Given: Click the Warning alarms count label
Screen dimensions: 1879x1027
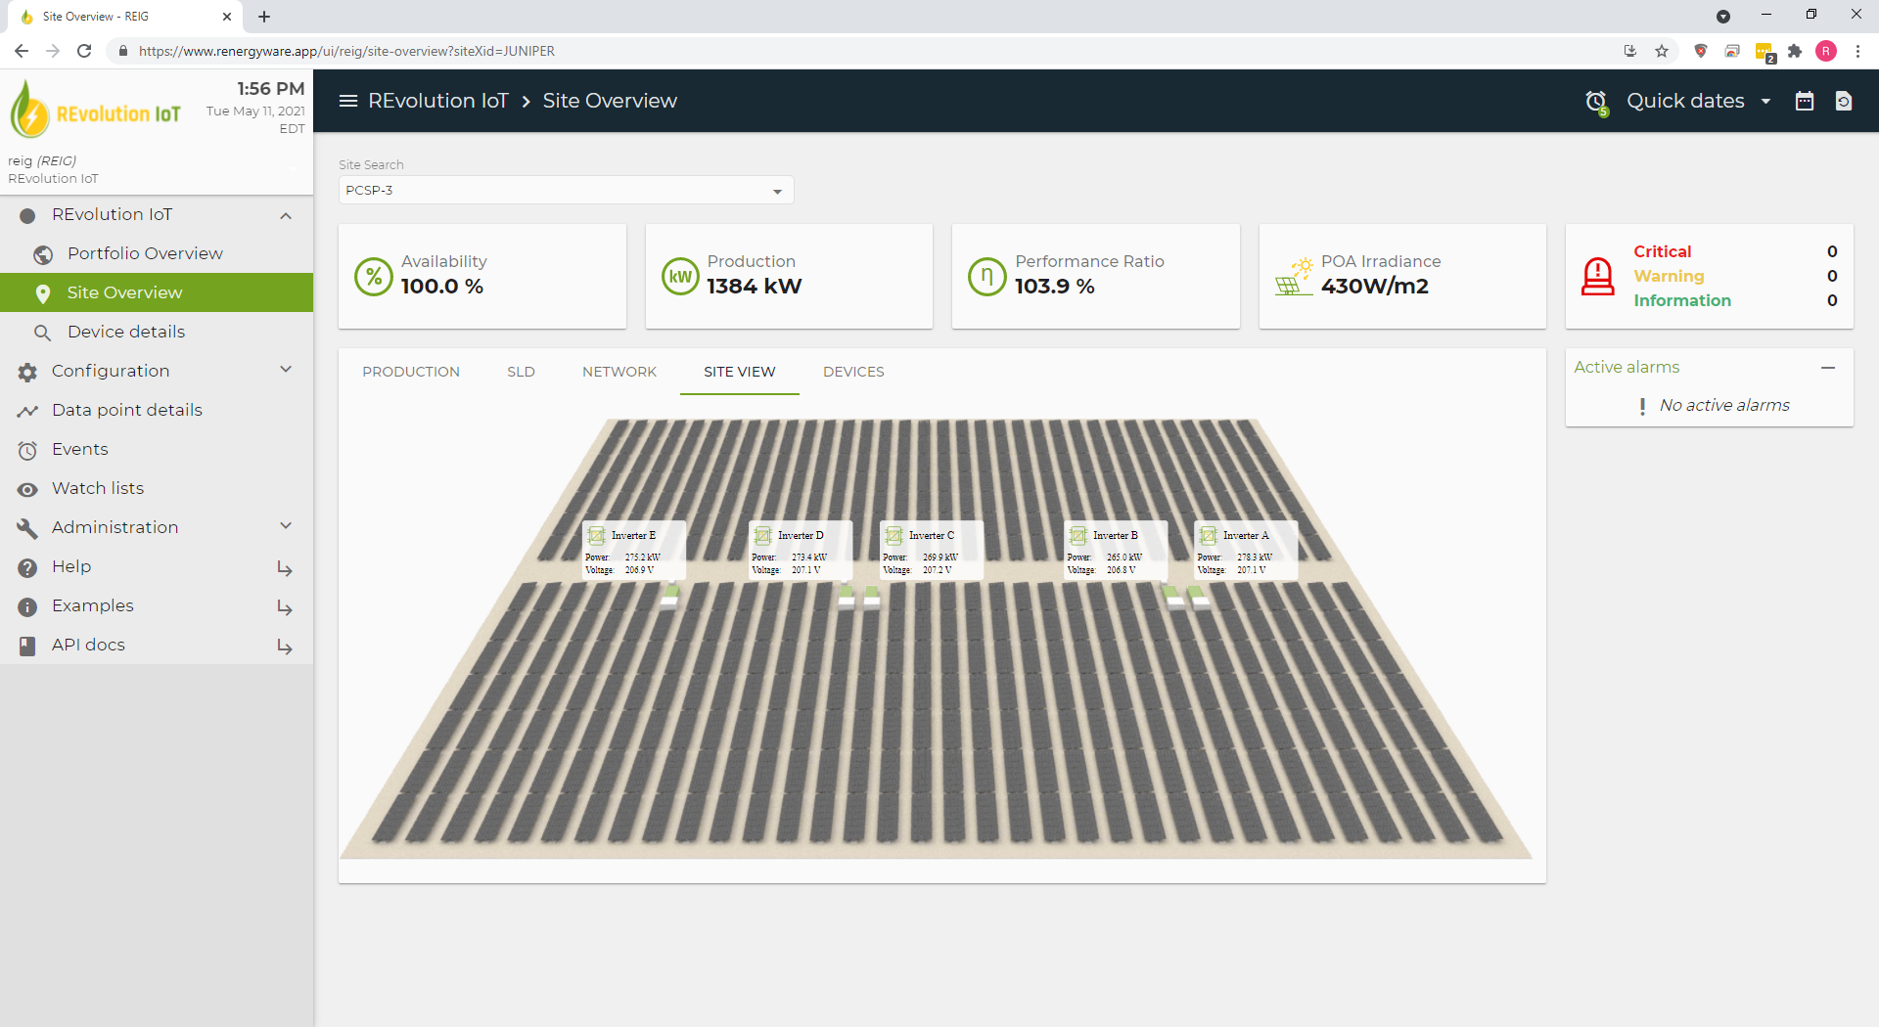Looking at the screenshot, I should (x=1669, y=276).
